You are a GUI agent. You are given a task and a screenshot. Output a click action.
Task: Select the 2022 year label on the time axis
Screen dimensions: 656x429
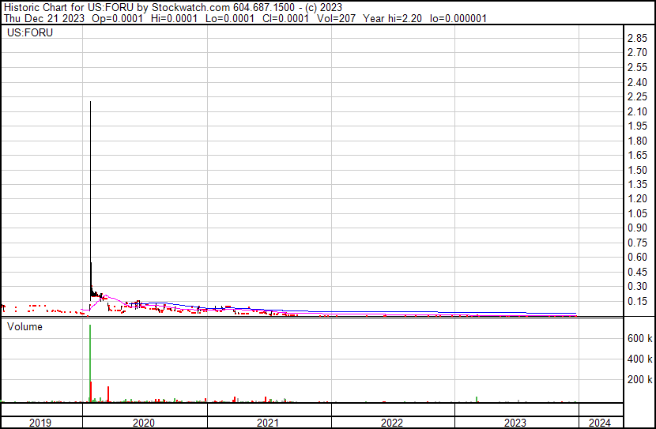tap(392, 423)
